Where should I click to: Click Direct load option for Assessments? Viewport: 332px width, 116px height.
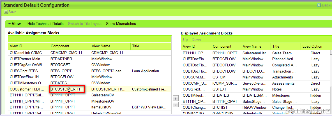(x=315, y=83)
